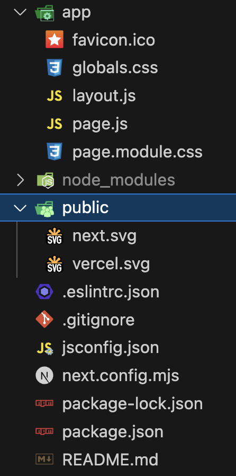Open package.json file
This screenshot has width=236, height=476.
click(113, 431)
